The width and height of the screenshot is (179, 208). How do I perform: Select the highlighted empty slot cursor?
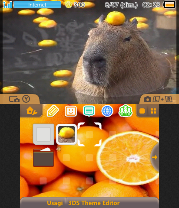pyautogui.click(x=89, y=134)
